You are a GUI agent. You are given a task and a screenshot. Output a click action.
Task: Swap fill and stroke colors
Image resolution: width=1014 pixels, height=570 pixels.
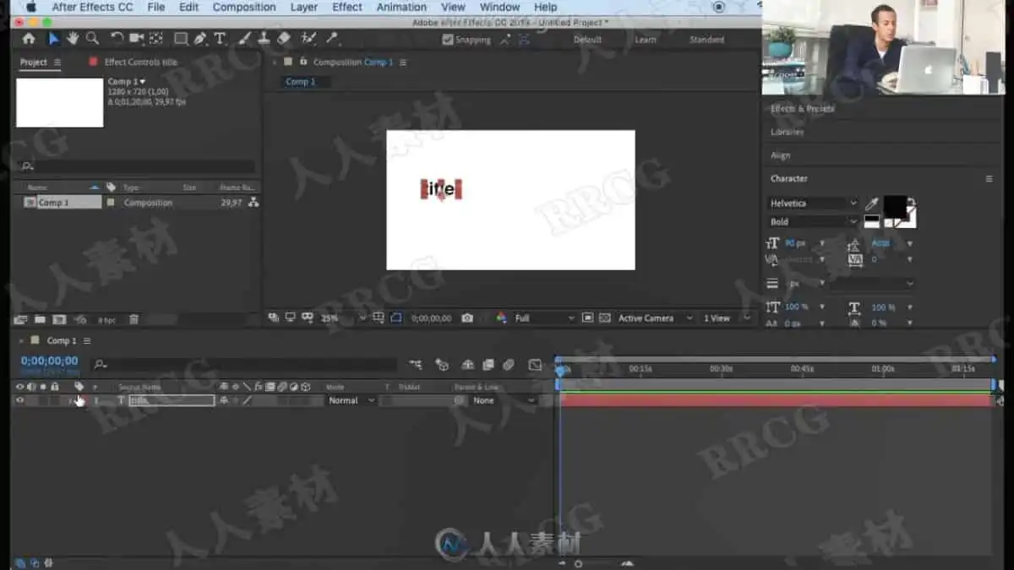(911, 202)
